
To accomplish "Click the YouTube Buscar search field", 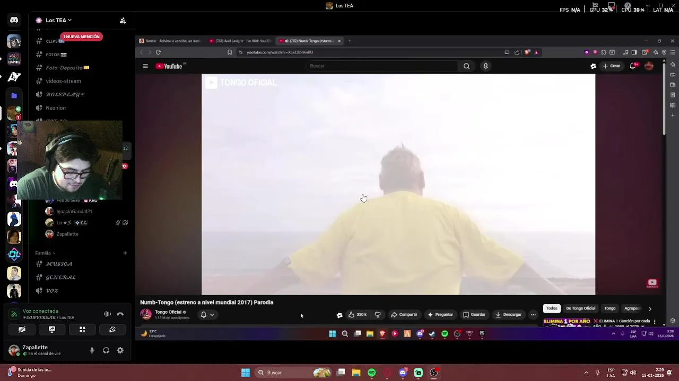I will (382, 66).
